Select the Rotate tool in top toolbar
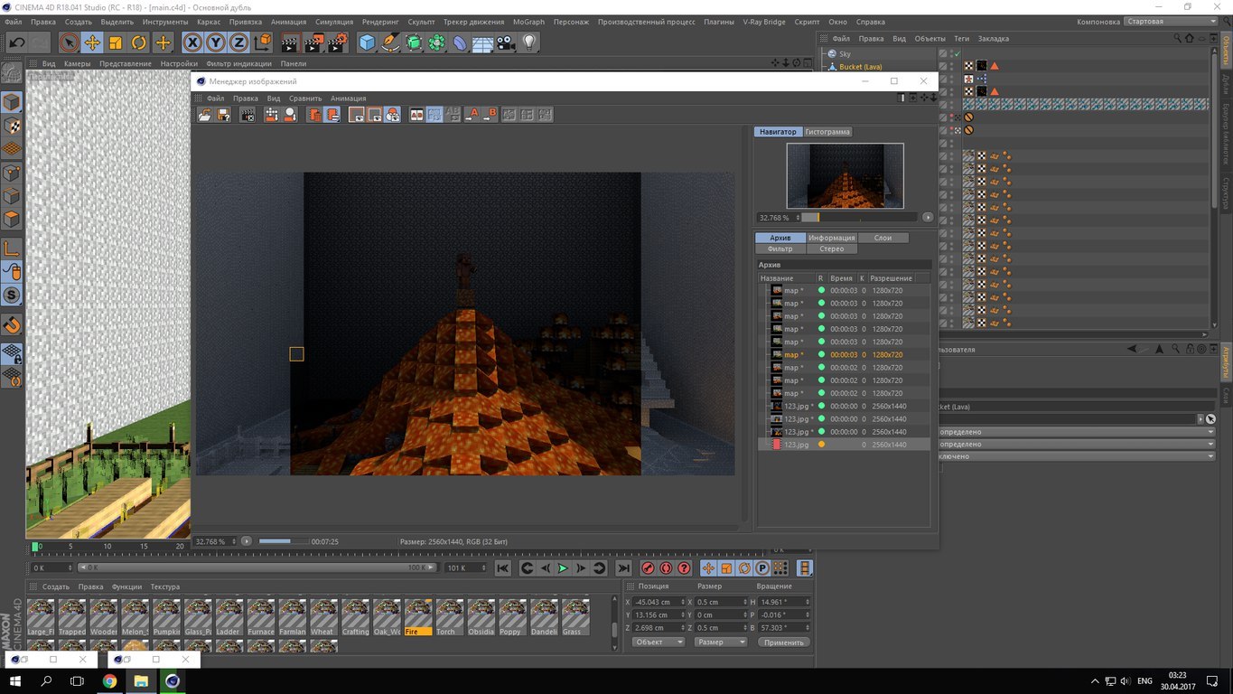 (x=138, y=42)
